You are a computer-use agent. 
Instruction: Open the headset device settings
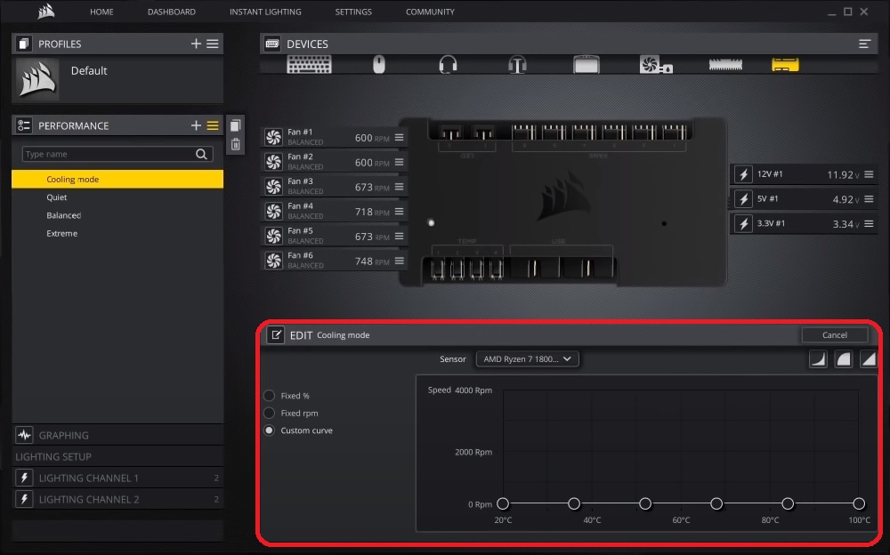click(448, 64)
